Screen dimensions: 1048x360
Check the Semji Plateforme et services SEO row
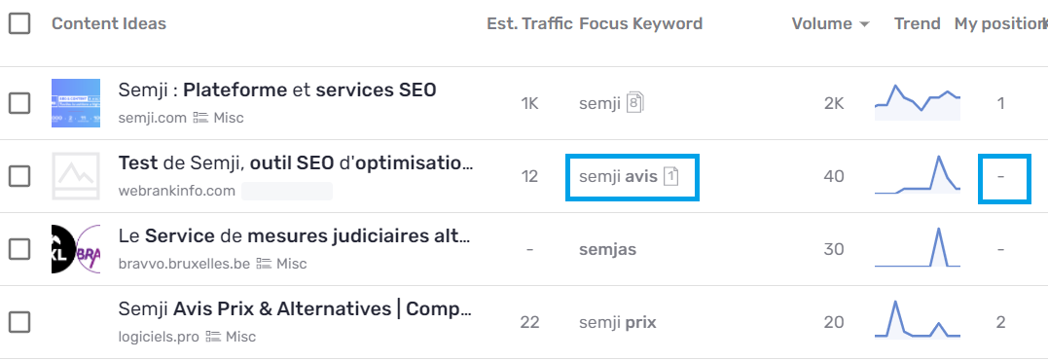click(x=19, y=103)
